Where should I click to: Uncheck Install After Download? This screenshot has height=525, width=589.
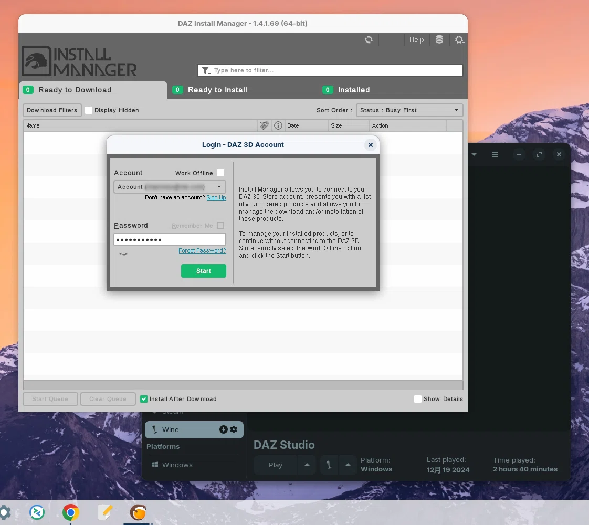point(144,399)
